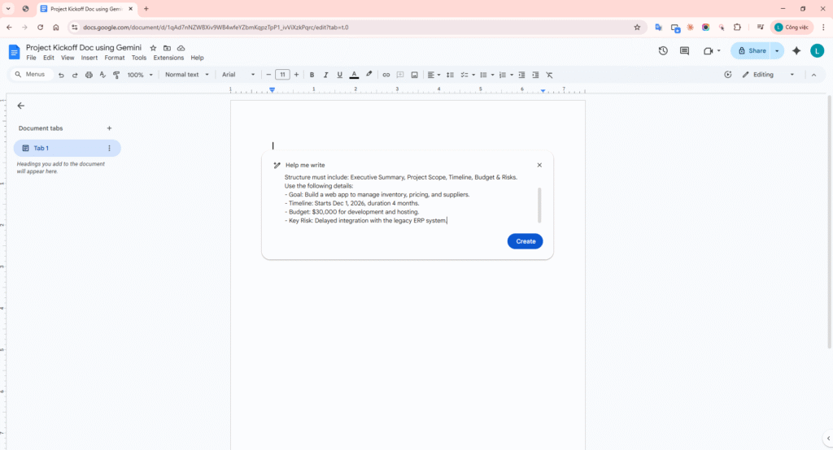
Task: Open version history clock icon
Action: 663,50
